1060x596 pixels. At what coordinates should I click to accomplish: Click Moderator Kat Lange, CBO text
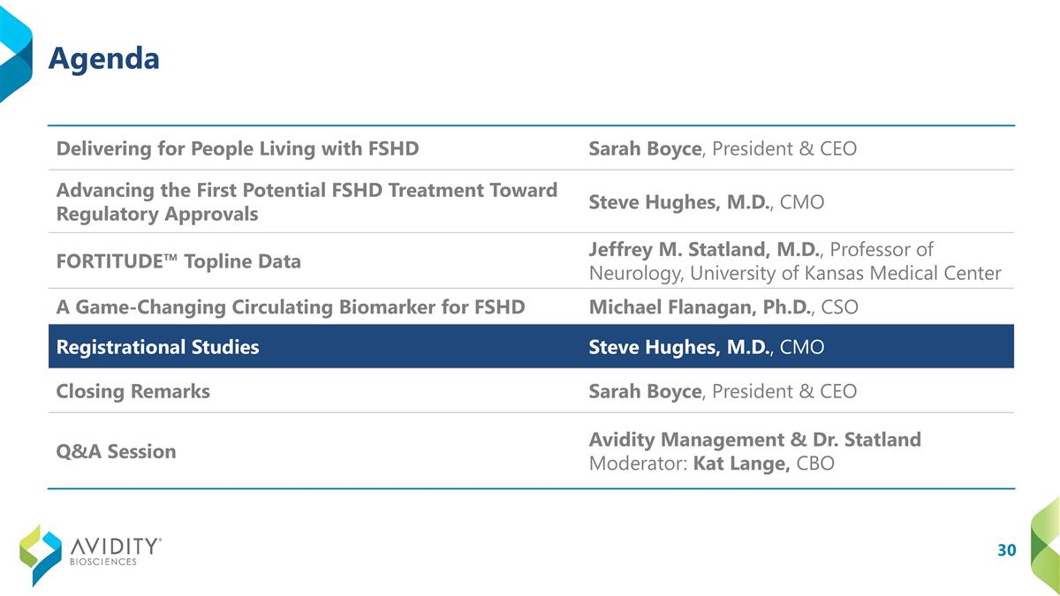[x=711, y=463]
